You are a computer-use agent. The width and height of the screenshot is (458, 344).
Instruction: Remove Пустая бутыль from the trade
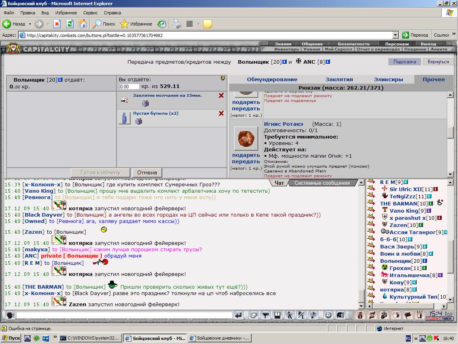coord(221,113)
